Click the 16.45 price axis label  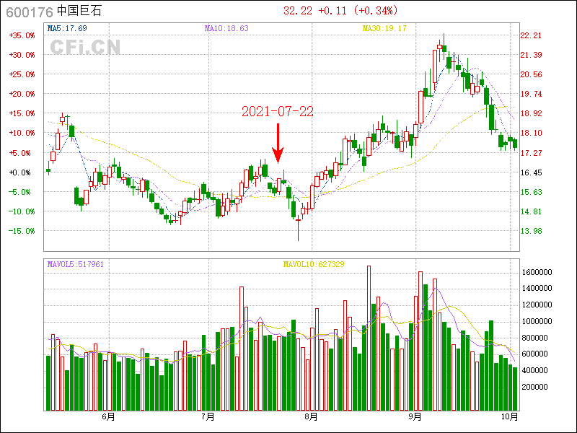pyautogui.click(x=531, y=172)
